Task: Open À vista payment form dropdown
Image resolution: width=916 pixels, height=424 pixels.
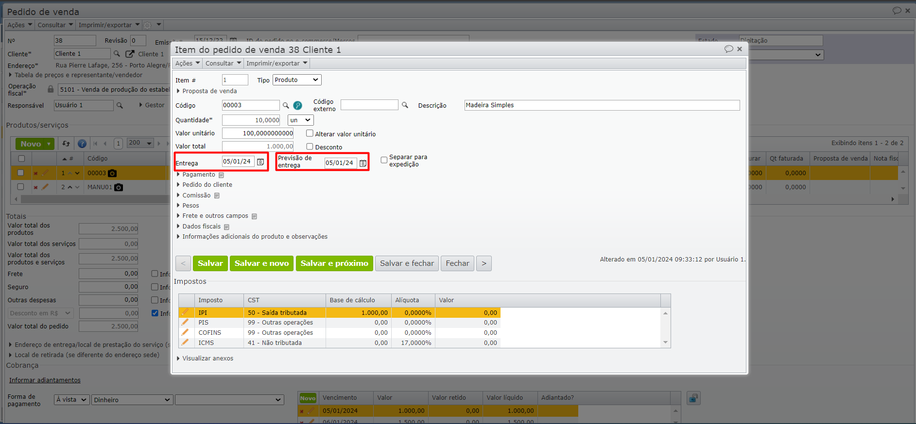Action: coord(72,400)
